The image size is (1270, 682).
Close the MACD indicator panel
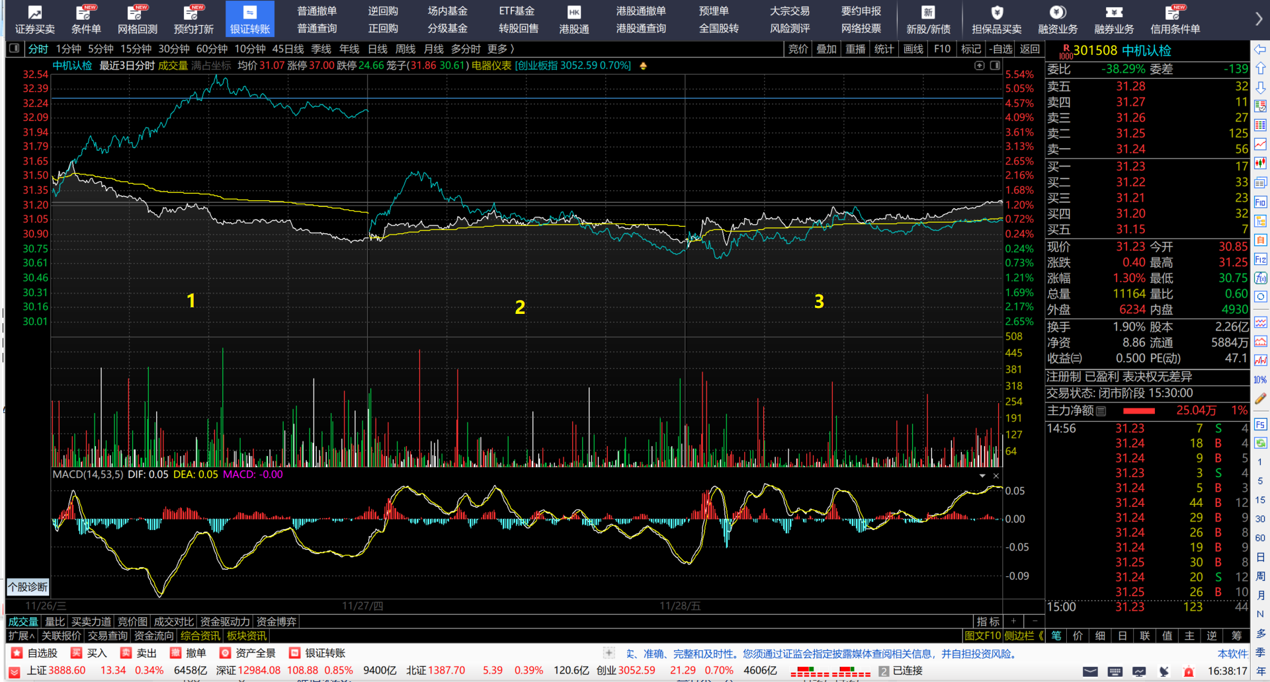(996, 476)
